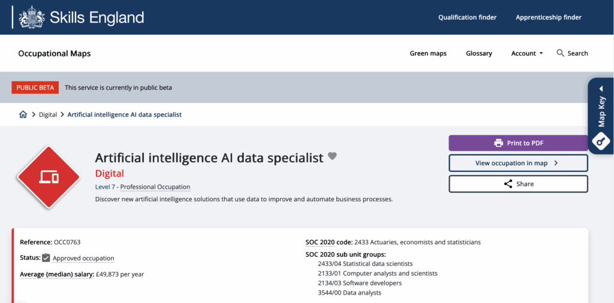Click Level 7 - Professional Occupation link
This screenshot has width=614, height=303.
click(x=143, y=187)
